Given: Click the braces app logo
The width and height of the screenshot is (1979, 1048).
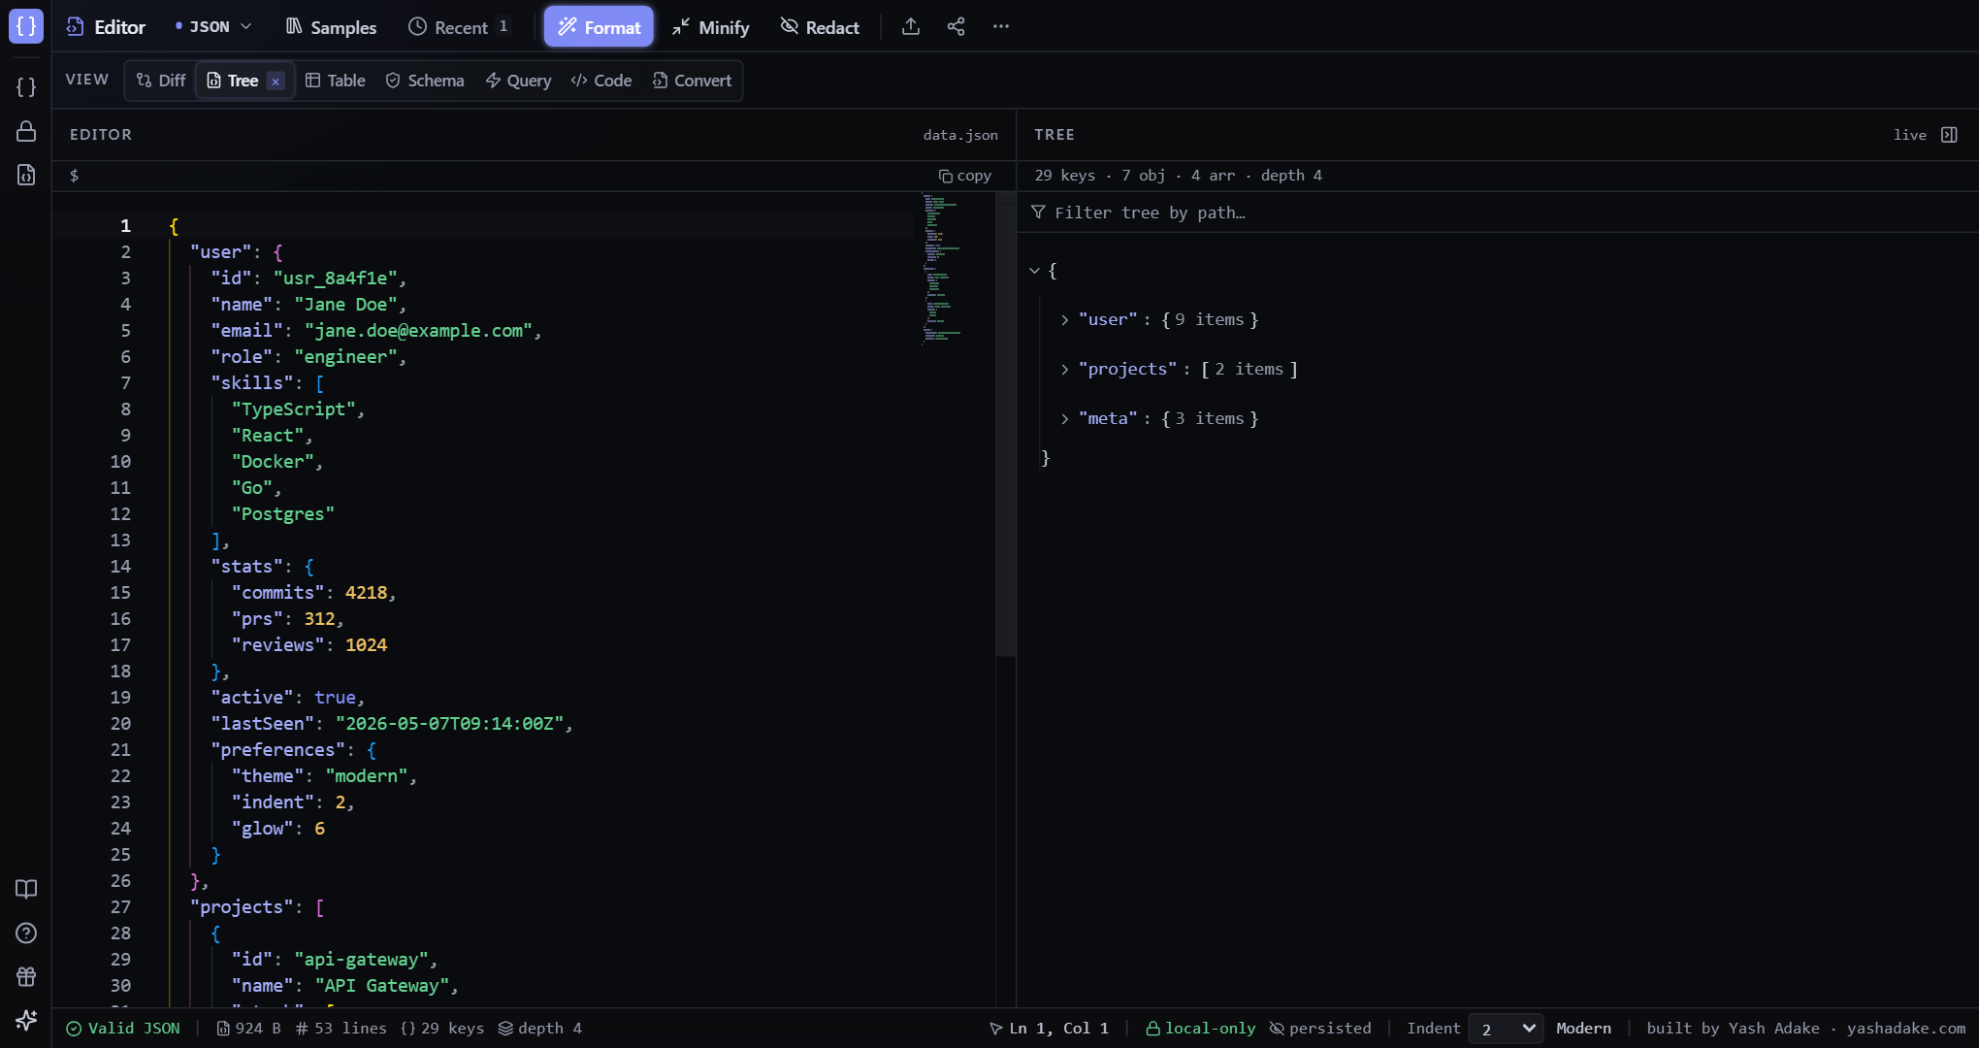Looking at the screenshot, I should point(26,26).
